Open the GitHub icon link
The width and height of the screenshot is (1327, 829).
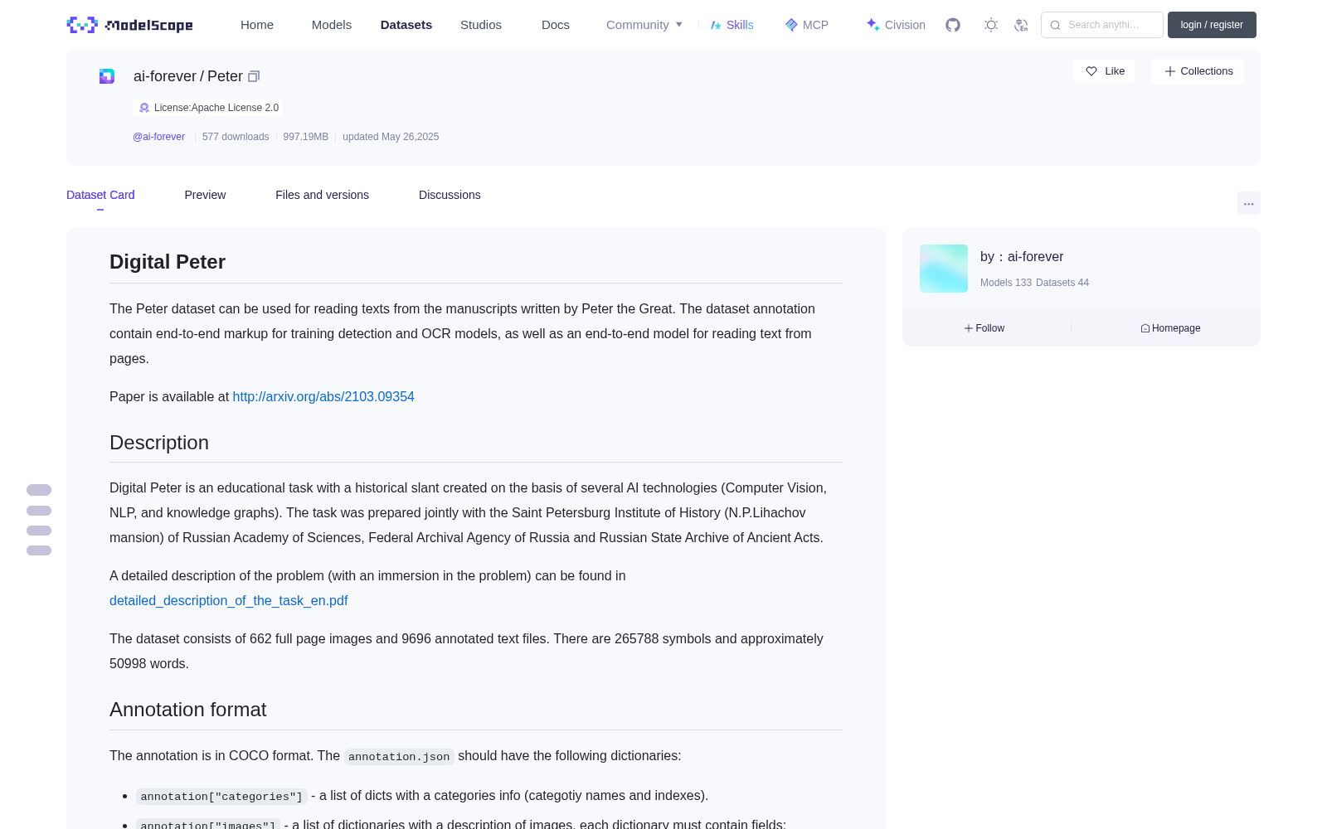coord(953,25)
